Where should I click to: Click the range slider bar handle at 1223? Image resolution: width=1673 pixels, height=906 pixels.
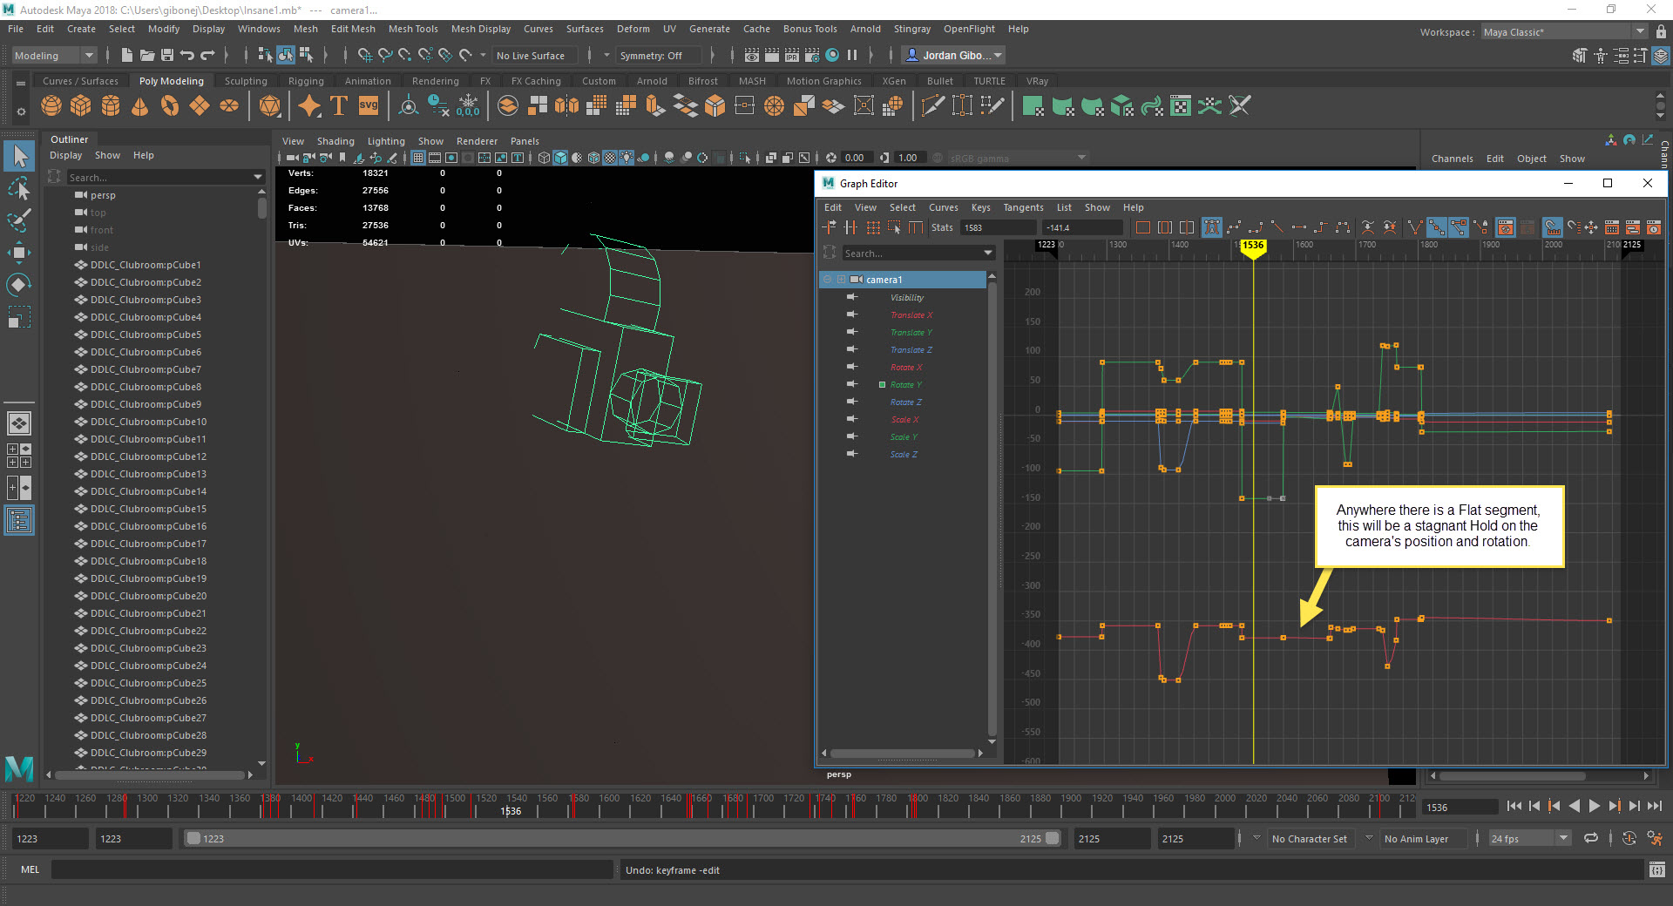click(194, 839)
